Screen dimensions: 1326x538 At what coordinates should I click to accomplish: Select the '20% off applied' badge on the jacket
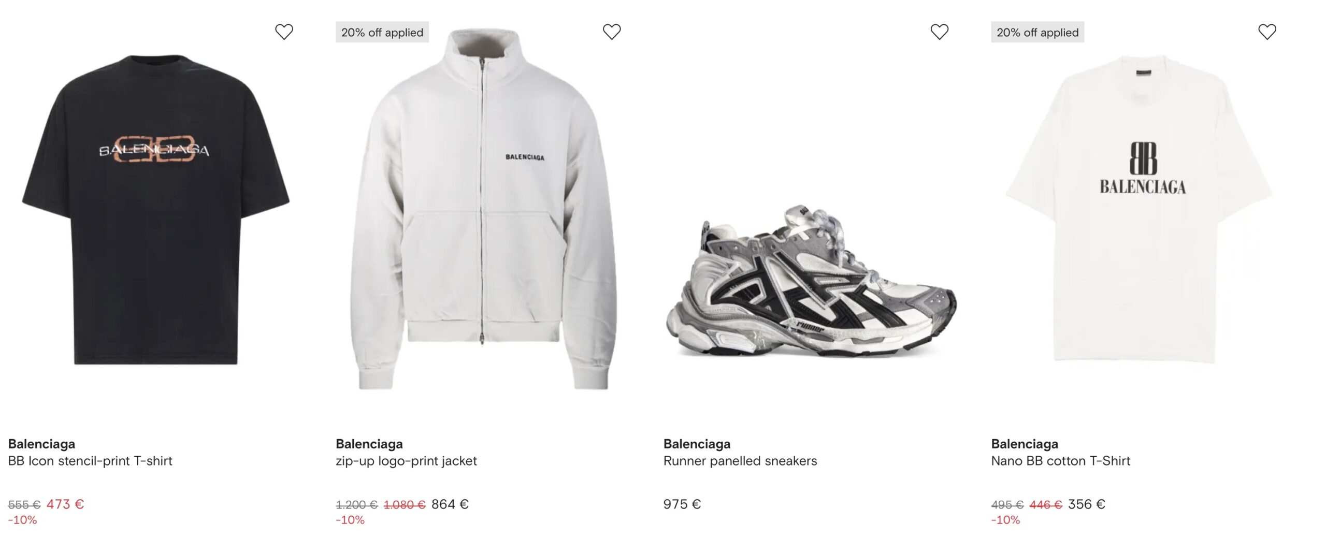pos(382,32)
